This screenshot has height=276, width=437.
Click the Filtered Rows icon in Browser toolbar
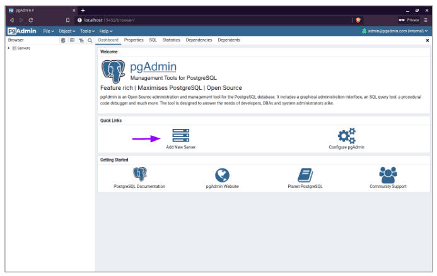tap(81, 41)
